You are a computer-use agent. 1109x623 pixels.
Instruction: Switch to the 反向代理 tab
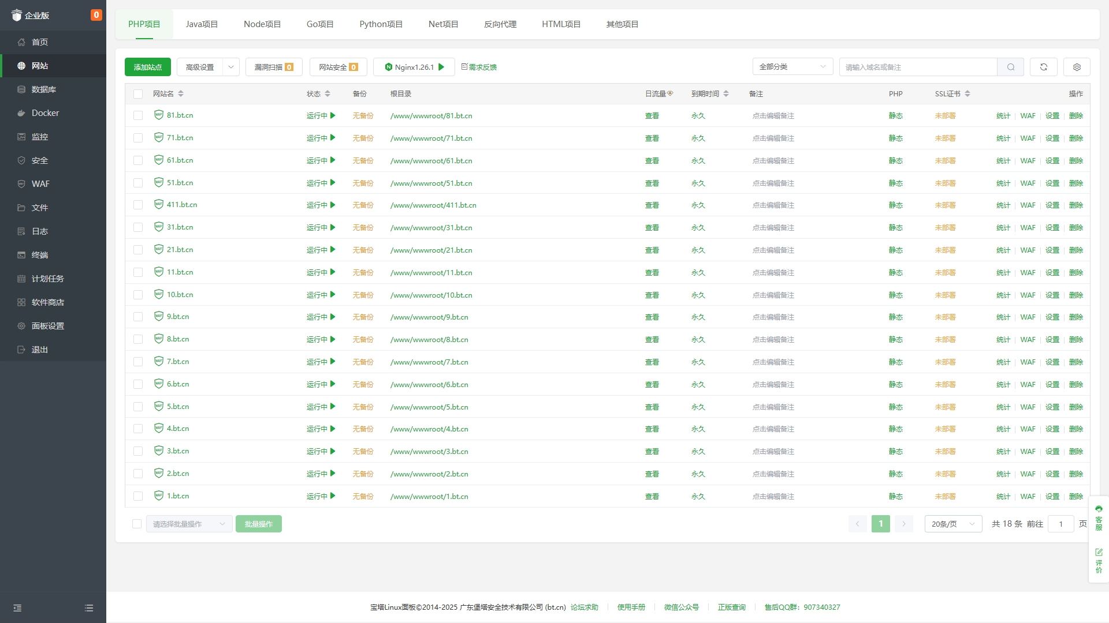click(500, 24)
